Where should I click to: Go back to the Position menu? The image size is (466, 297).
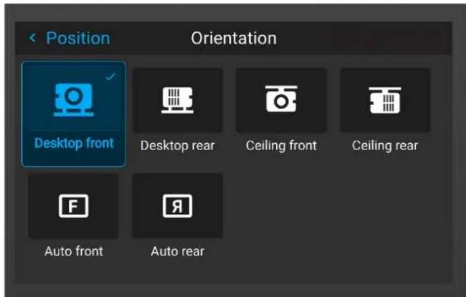coord(78,38)
